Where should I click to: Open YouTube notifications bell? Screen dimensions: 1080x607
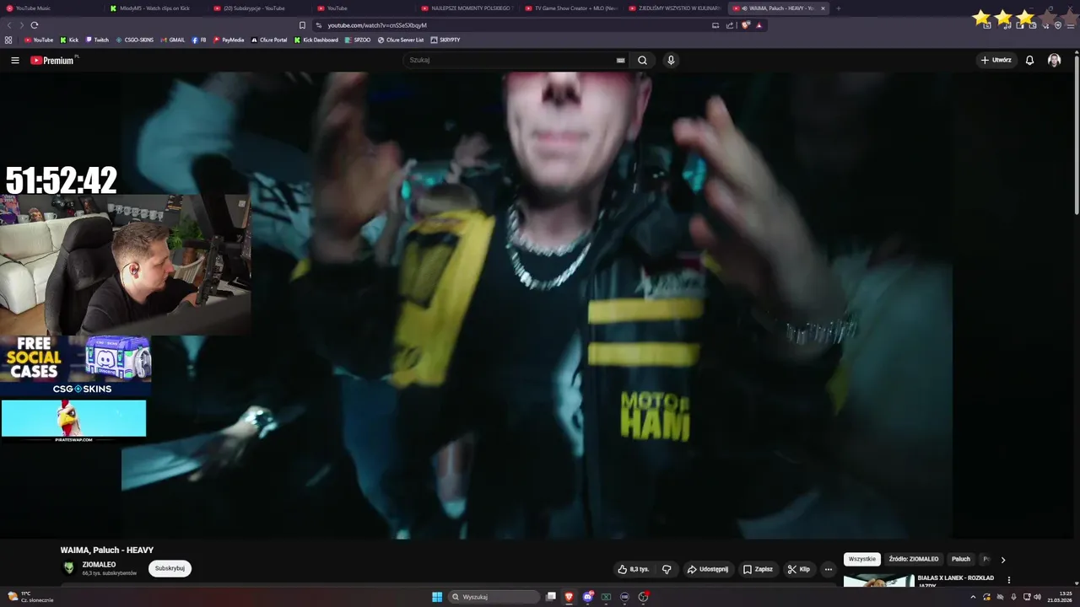(x=1029, y=60)
